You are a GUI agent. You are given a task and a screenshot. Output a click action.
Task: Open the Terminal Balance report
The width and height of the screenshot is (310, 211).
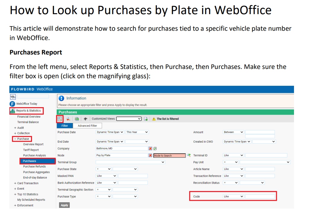[28, 122]
